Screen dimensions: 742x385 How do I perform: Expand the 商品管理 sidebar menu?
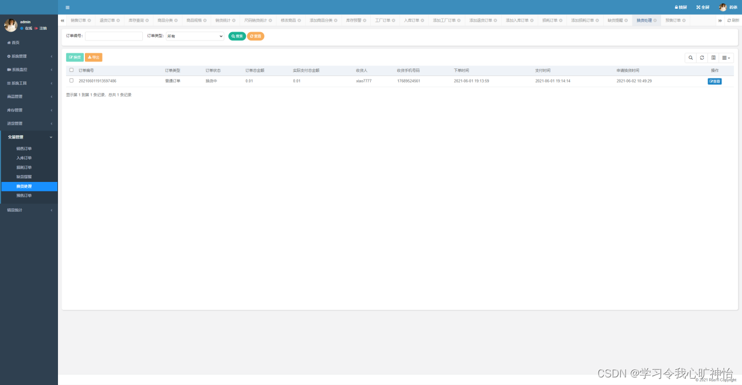(x=29, y=97)
